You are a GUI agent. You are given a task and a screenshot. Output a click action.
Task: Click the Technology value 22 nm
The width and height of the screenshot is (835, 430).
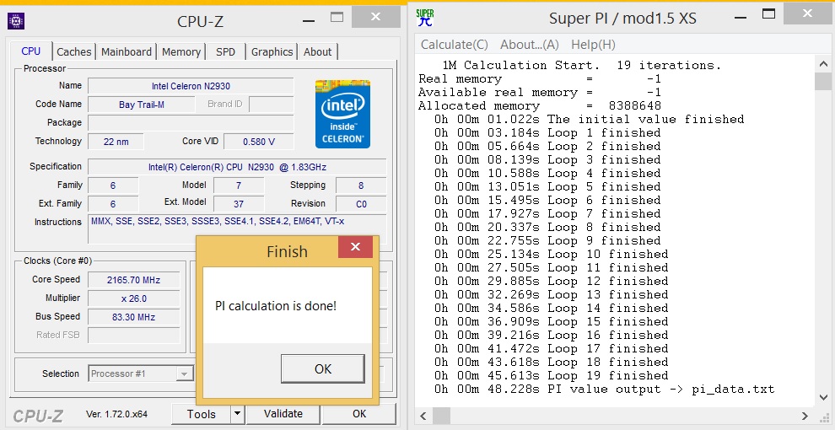tap(116, 142)
